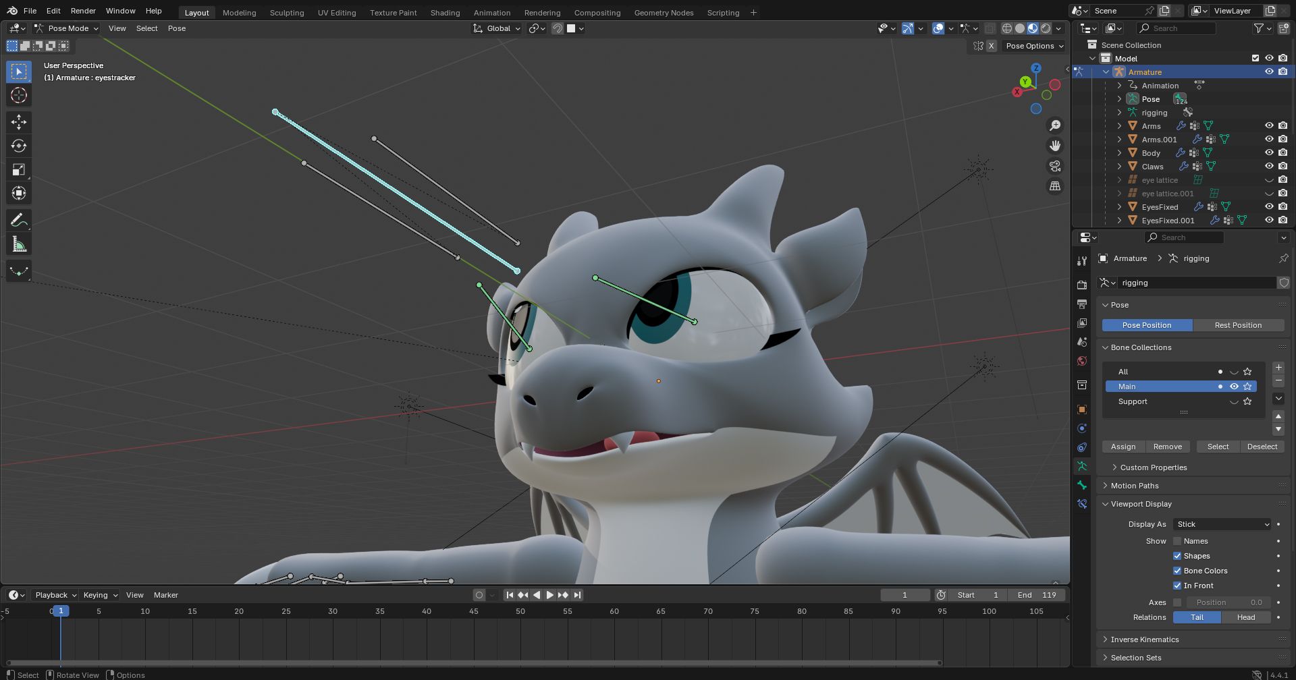Viewport: 1296px width, 680px height.
Task: Click the End frame field 119
Action: point(1037,595)
